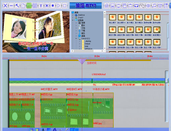This screenshot has height=131, width=171.
Task: Click the computer monitor icon
Action: click(113, 5)
